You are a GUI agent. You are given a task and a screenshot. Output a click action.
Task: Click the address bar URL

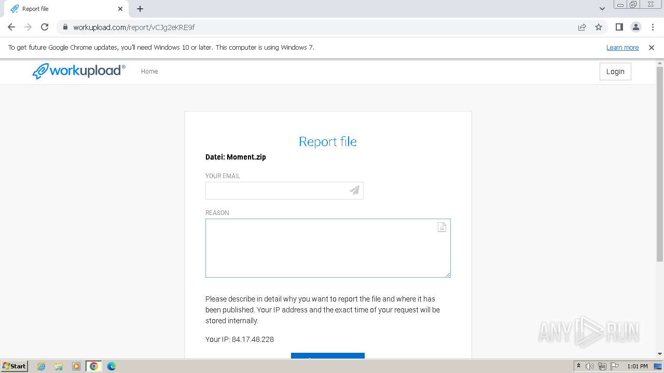click(x=134, y=27)
